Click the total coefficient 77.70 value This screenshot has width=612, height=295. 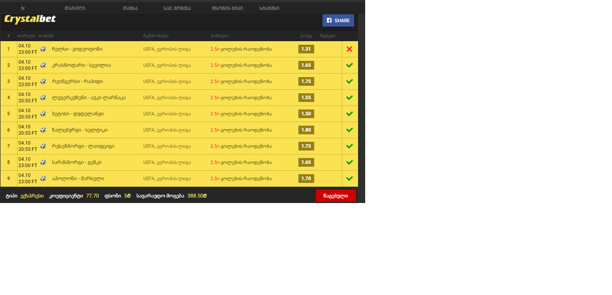tap(93, 196)
